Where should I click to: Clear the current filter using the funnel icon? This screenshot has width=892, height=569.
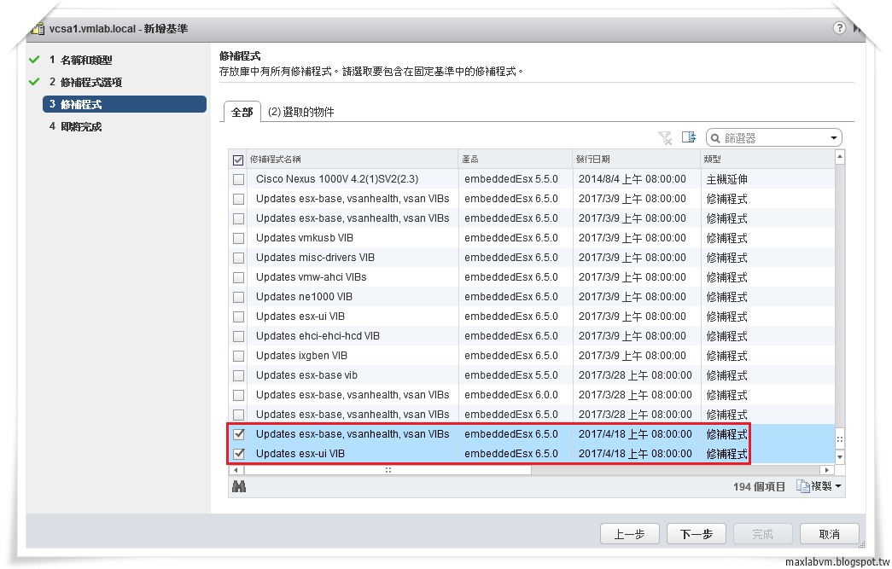click(x=667, y=136)
